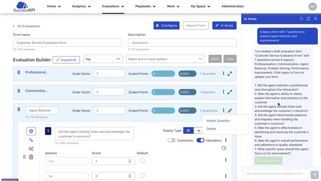Go back to All Evaluations
Viewport: 321px width, 181px height.
(26, 26)
